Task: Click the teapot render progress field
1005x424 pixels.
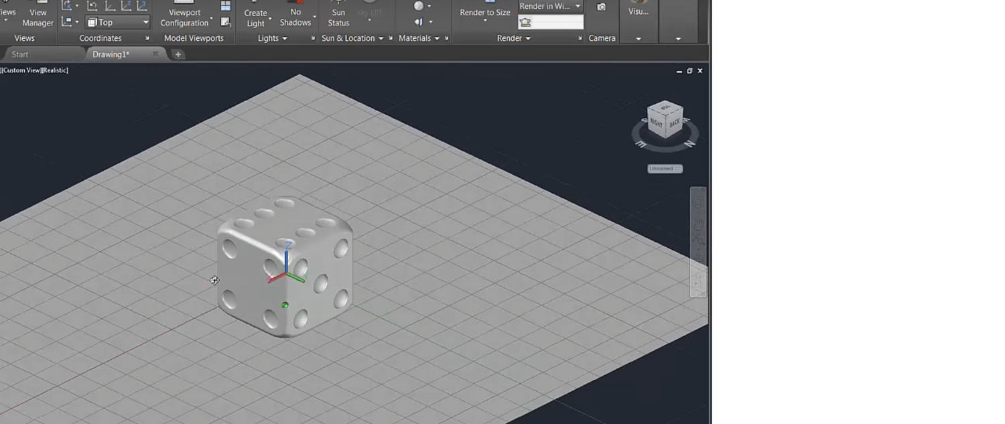Action: point(551,22)
